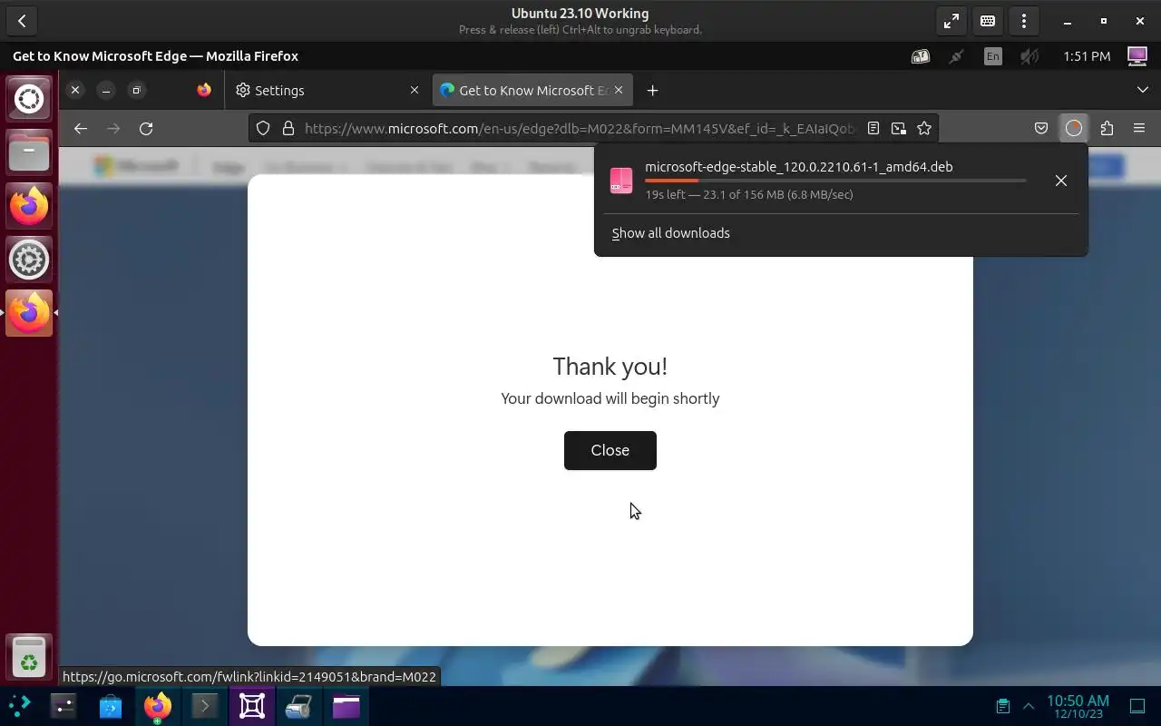This screenshot has width=1161, height=726.
Task: Open Show all downloads
Action: [671, 233]
